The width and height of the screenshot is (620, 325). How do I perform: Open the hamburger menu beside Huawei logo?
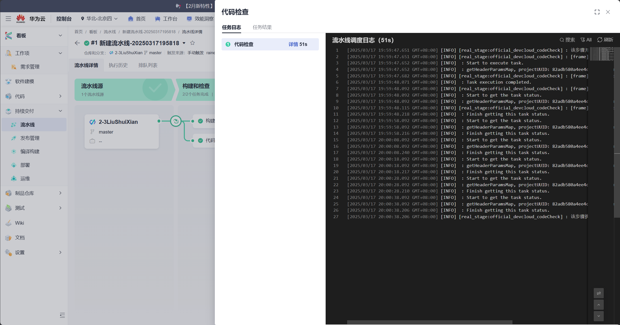tap(8, 19)
